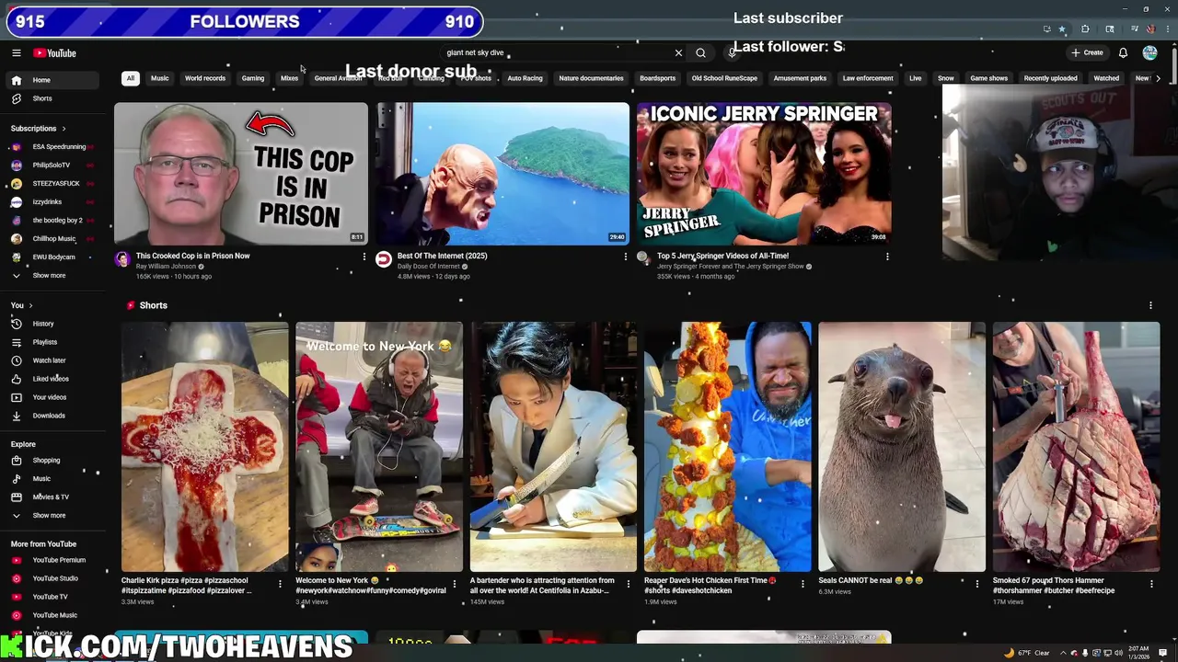
Task: Open the taskbar weather 67°F Clear
Action: tap(1028, 653)
